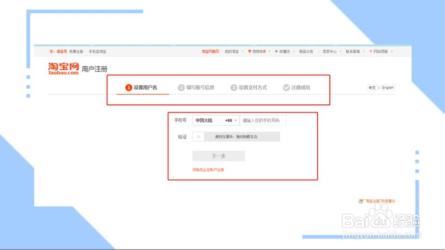Select the 注册成功 final step tab
This screenshot has width=445, height=250.
tap(296, 87)
